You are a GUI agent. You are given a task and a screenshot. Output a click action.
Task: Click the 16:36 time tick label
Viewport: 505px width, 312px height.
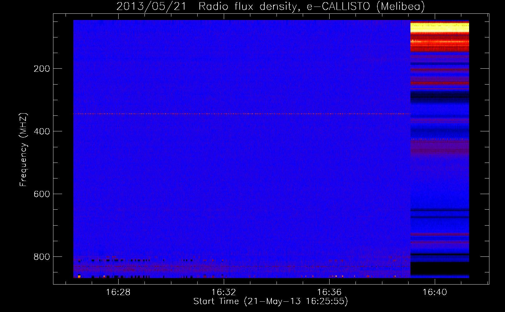pos(329,292)
